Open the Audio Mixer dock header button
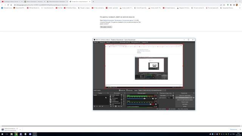242x136 pixels. click(x=158, y=93)
